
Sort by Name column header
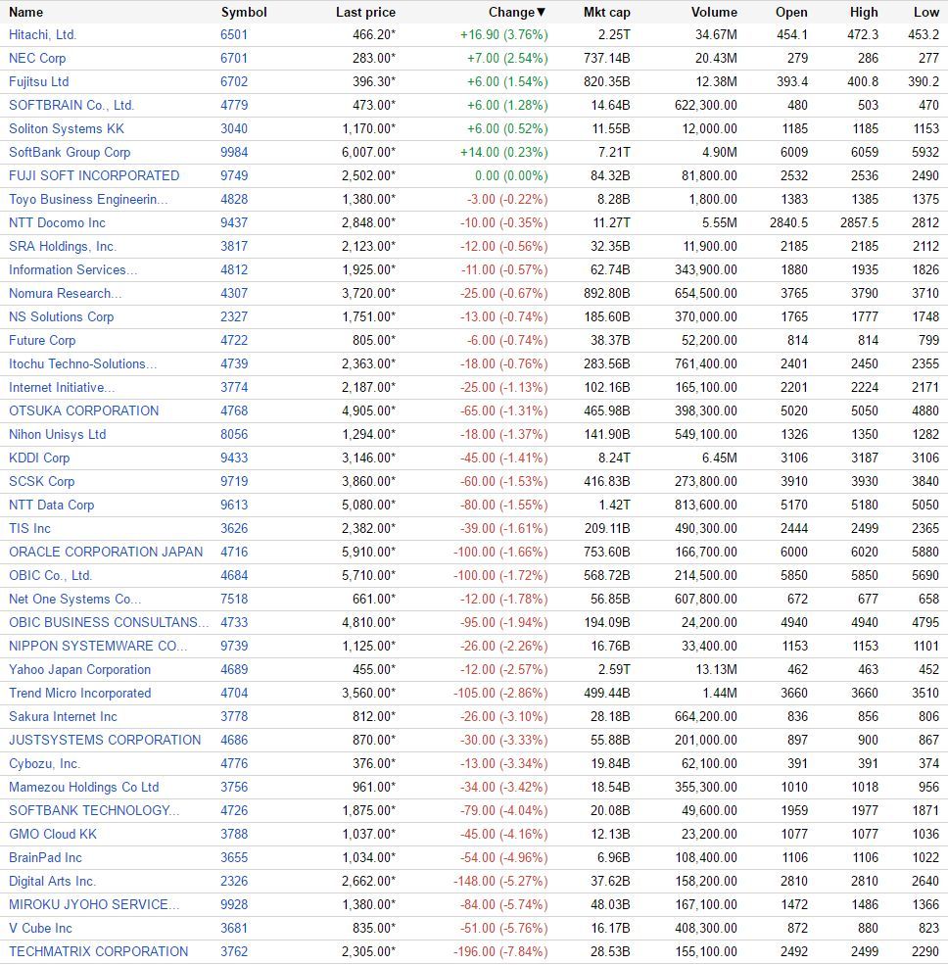(x=25, y=13)
